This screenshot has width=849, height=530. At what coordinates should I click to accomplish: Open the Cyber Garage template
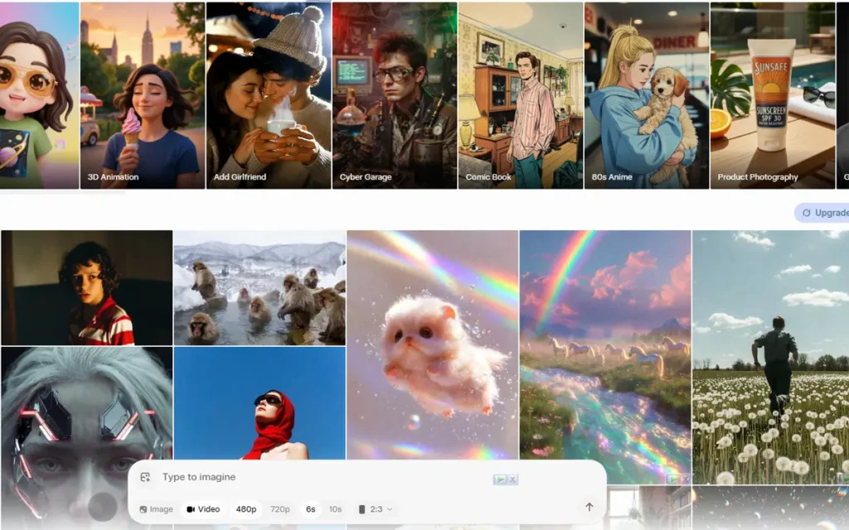tap(394, 91)
